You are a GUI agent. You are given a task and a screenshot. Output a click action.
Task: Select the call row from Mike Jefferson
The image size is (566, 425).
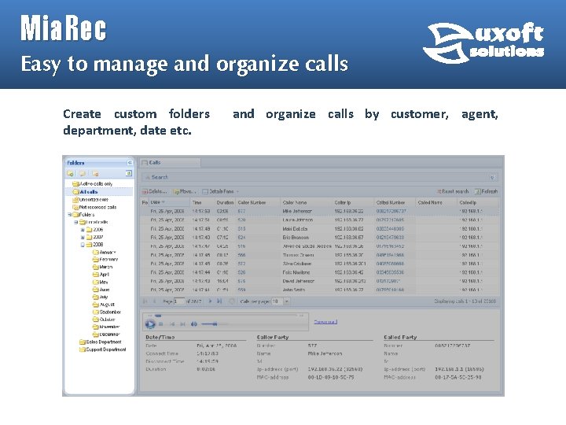pos(319,212)
